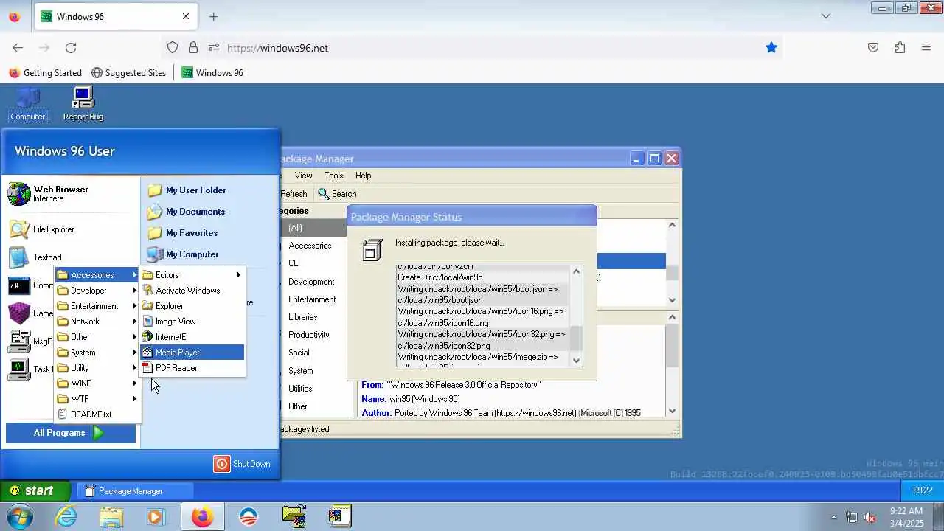Viewport: 944px width, 531px height.
Task: Expand the Utility programs folder
Action: tap(97, 368)
